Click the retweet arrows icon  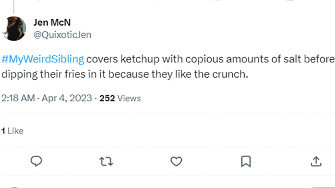[x=106, y=161]
